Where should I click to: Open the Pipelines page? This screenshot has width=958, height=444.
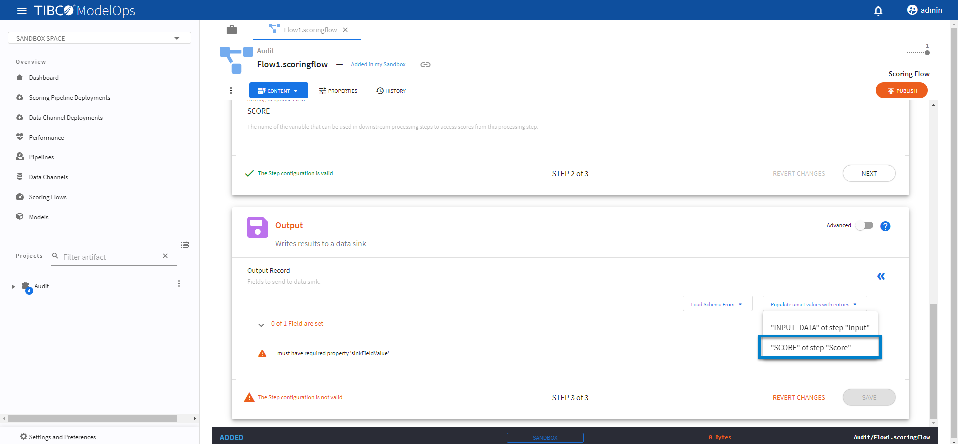point(41,157)
